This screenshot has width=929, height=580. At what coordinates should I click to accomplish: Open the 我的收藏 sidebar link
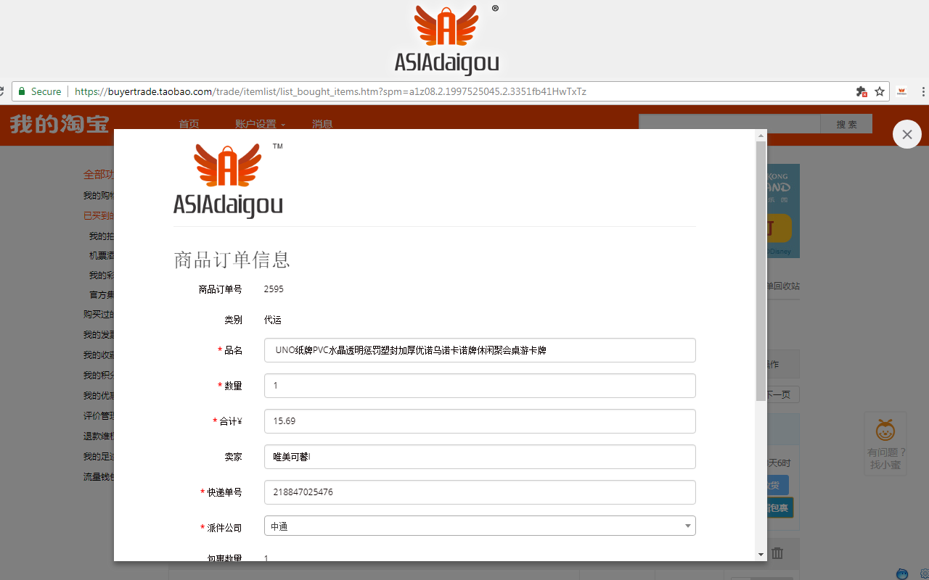(x=99, y=355)
